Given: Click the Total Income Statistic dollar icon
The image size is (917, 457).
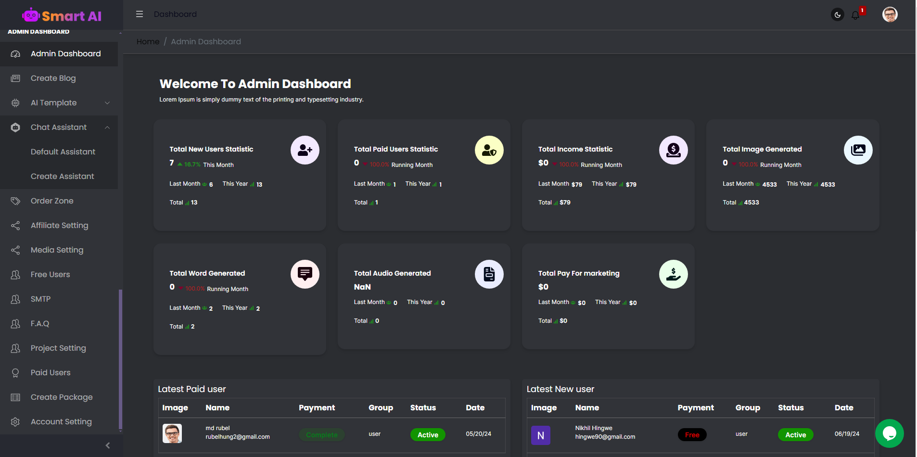Looking at the screenshot, I should pyautogui.click(x=673, y=150).
